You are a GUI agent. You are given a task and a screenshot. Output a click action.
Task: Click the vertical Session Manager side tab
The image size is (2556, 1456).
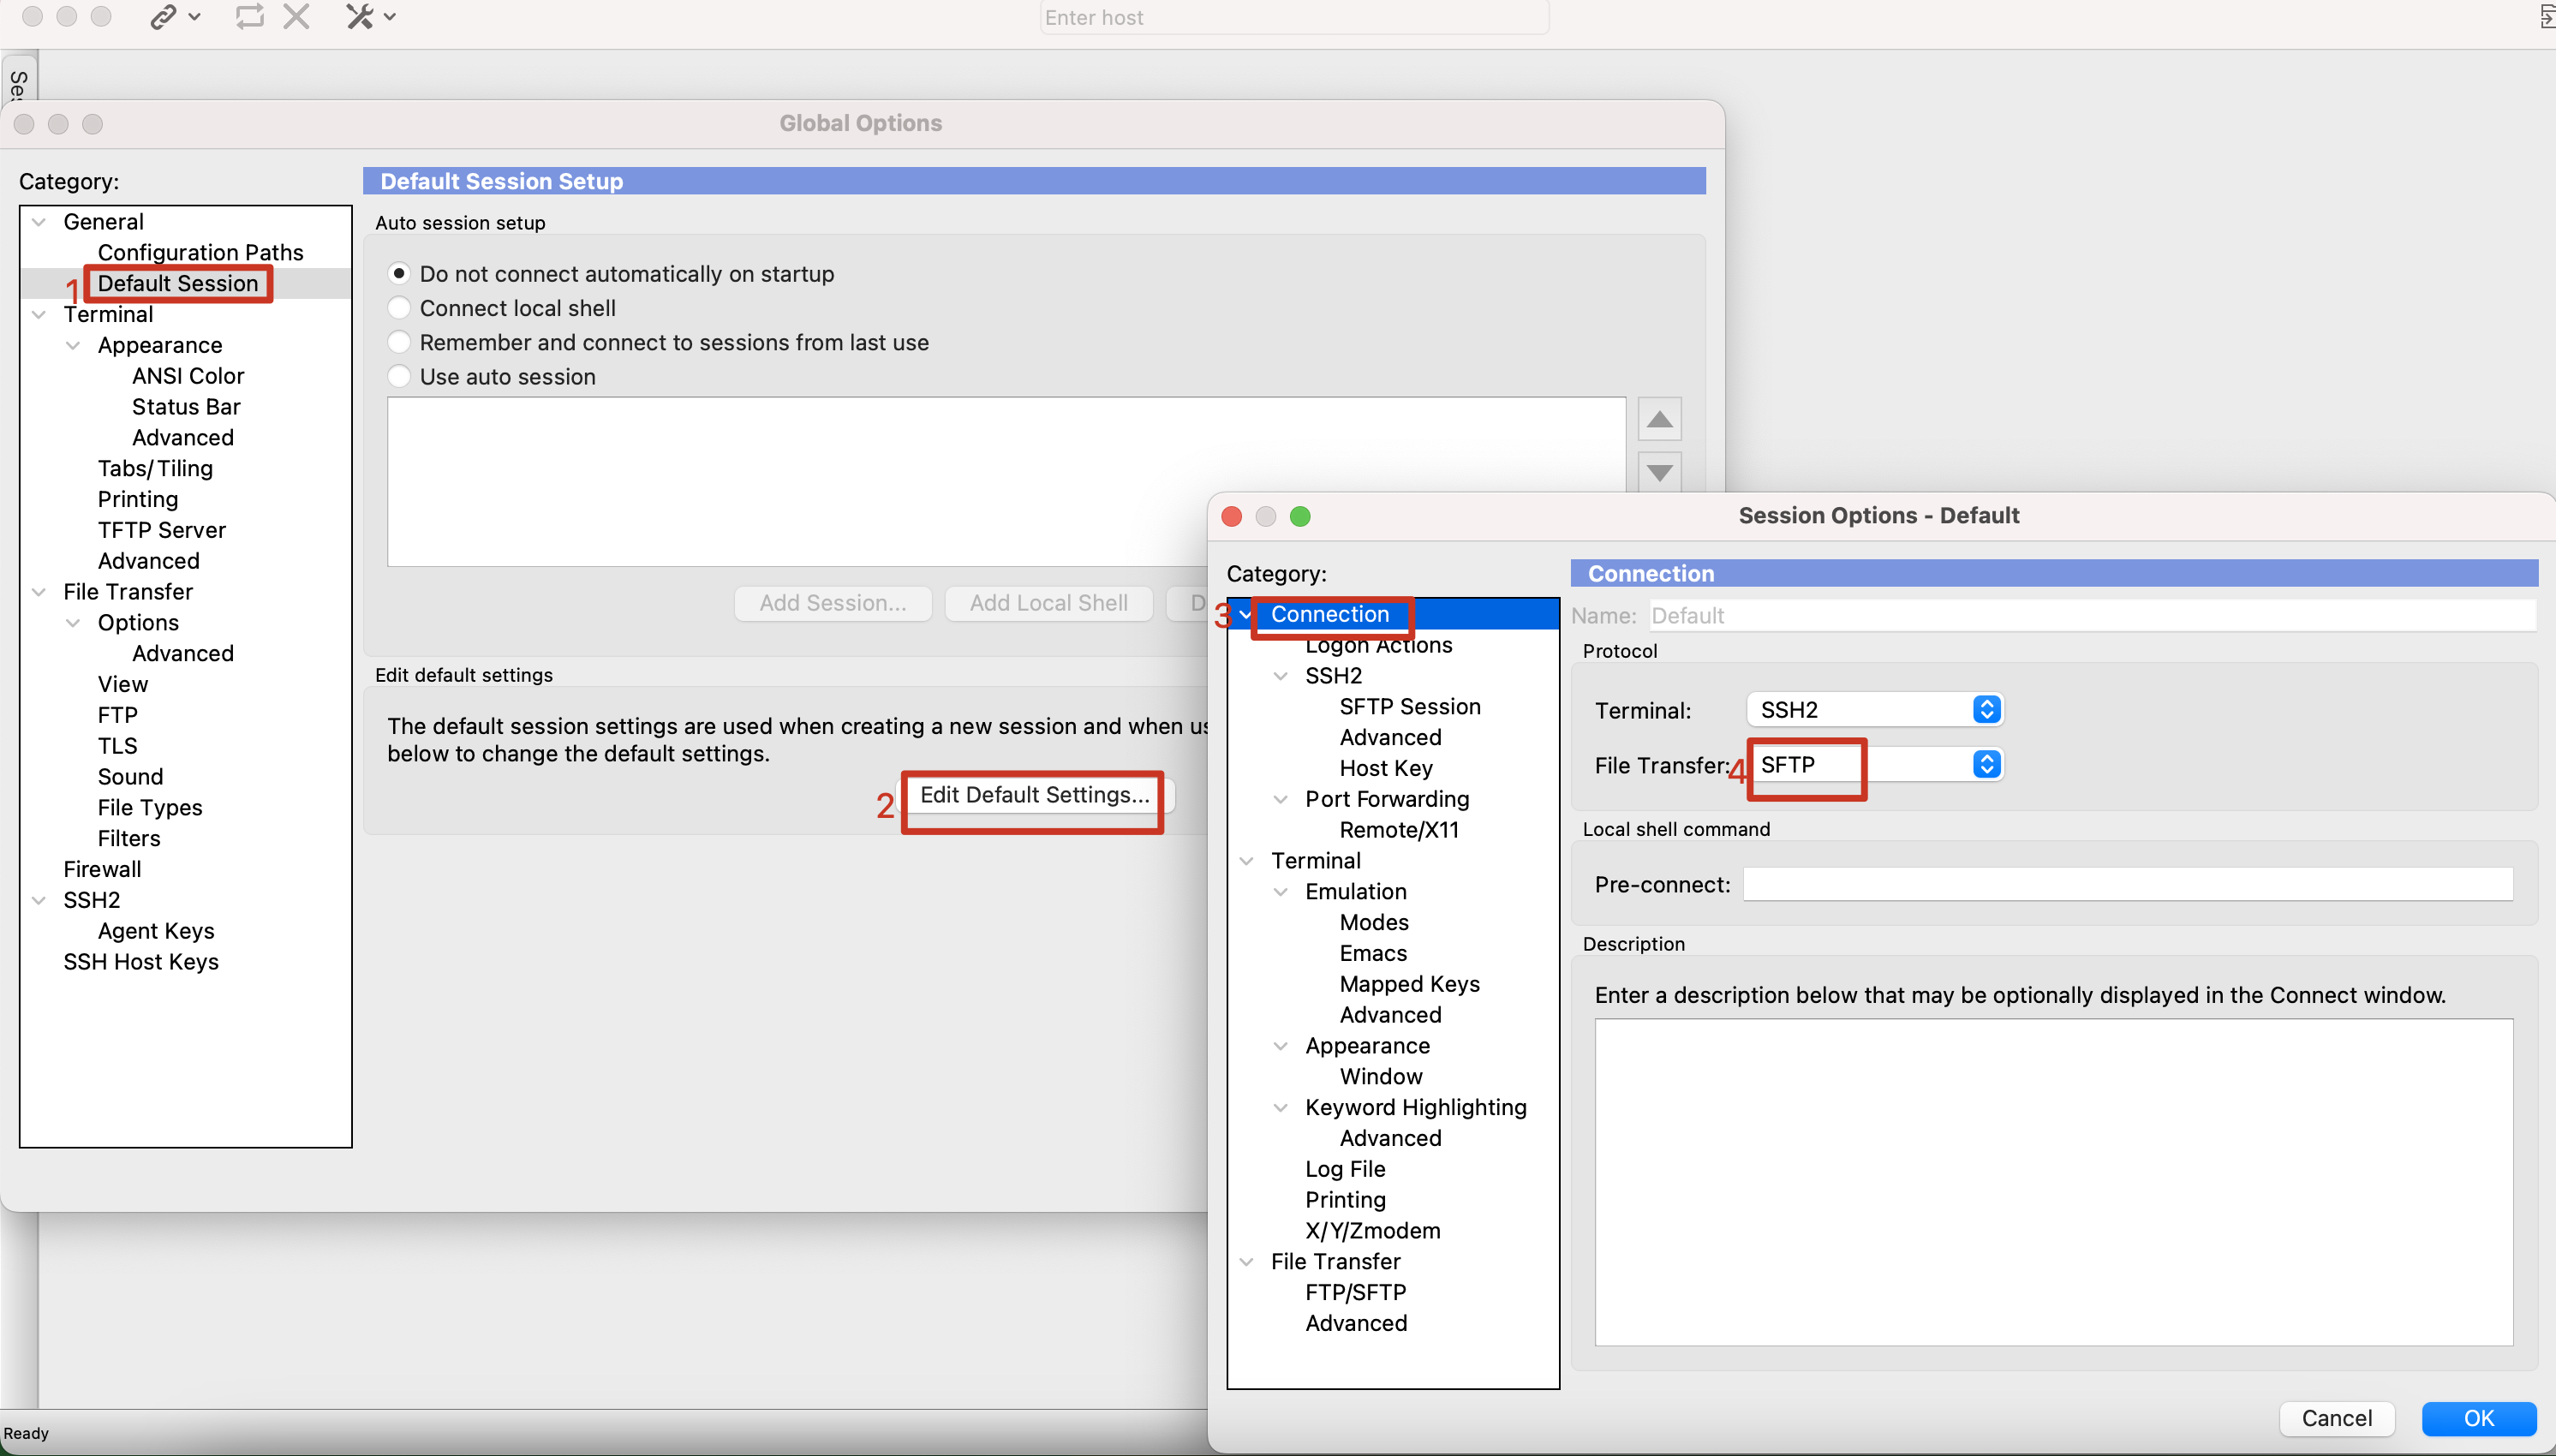(x=18, y=82)
